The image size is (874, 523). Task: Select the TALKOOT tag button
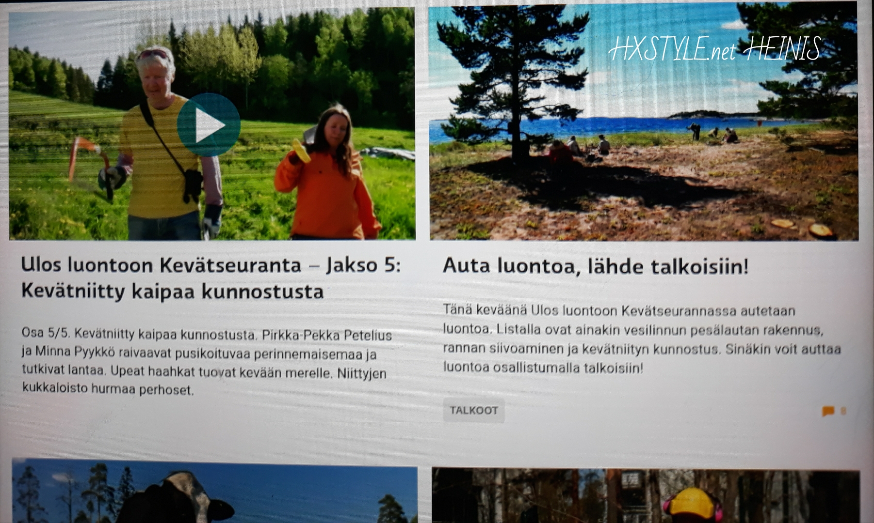pos(473,411)
